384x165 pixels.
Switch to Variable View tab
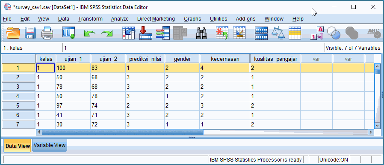tap(50, 145)
